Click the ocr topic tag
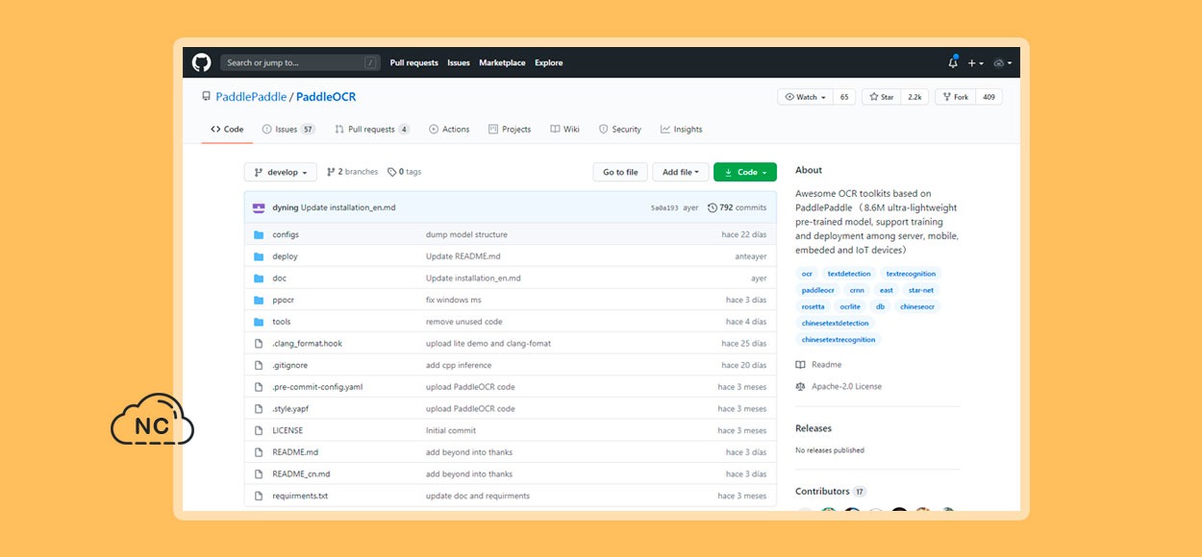 coord(807,274)
